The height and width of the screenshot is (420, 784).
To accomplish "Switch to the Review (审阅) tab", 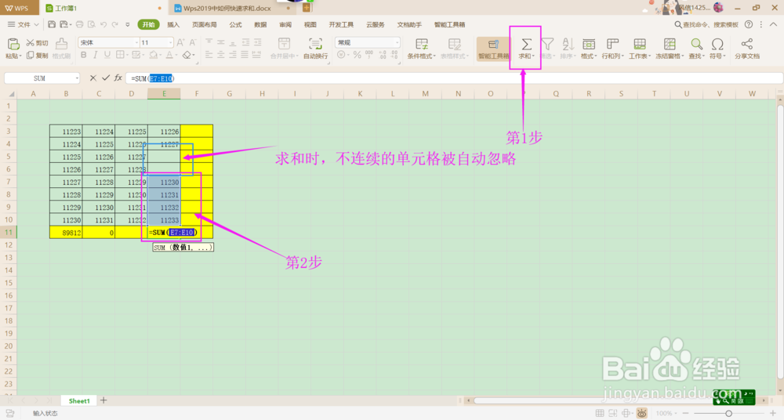I will point(285,24).
